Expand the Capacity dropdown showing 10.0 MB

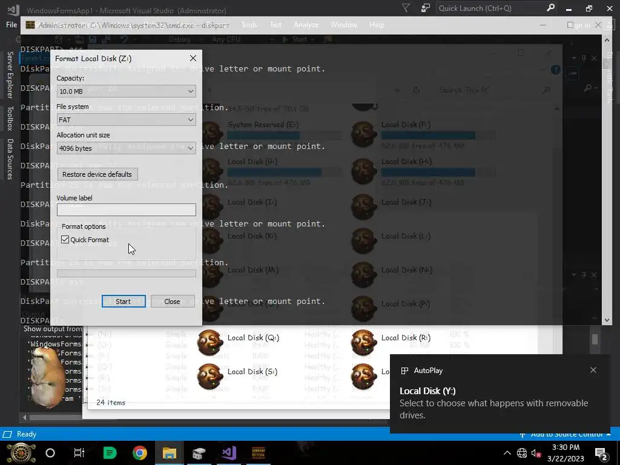(x=126, y=91)
